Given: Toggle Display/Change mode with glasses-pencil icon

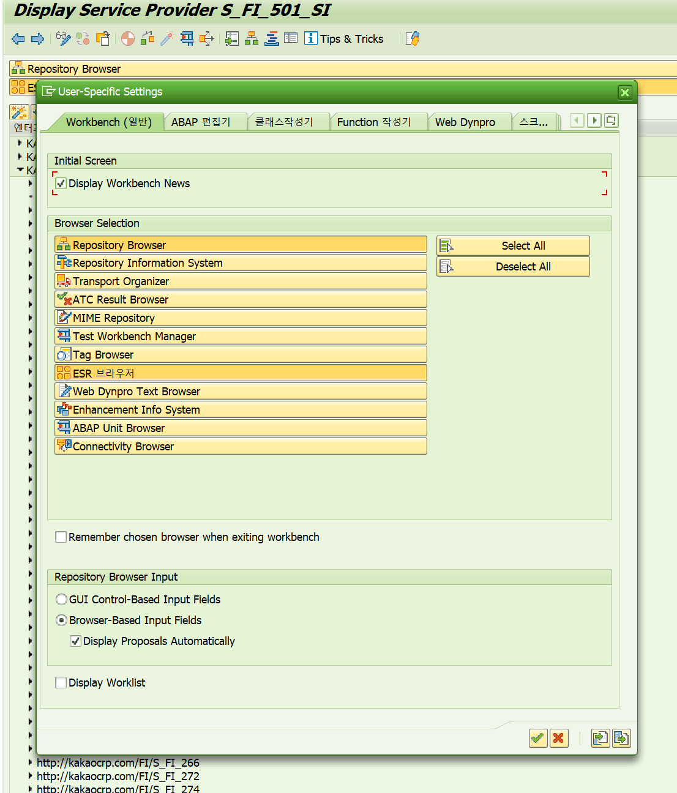Looking at the screenshot, I should coord(63,39).
